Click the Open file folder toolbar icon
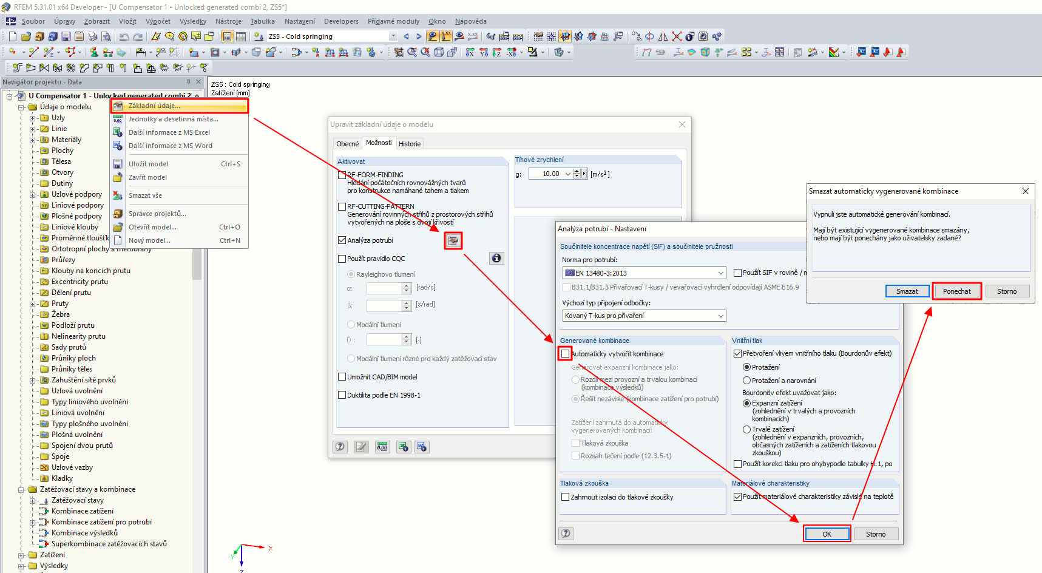Viewport: 1042px width, 573px height. click(x=25, y=36)
